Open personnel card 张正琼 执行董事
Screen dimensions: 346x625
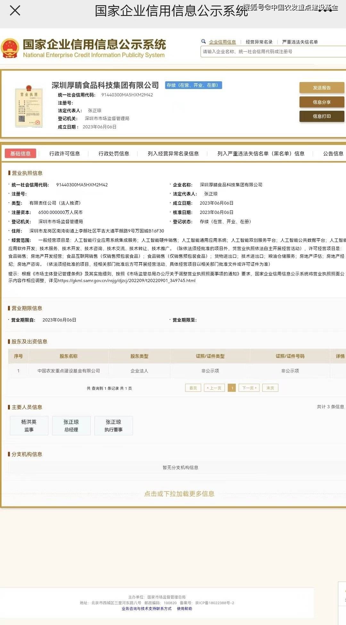point(114,426)
